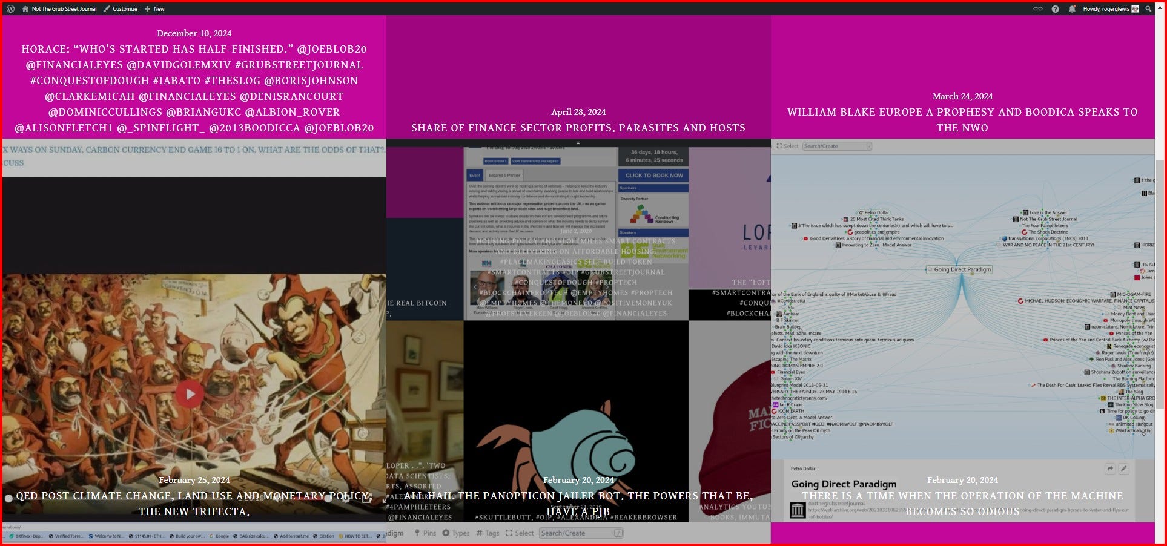
Task: Click Select tool above the graph
Action: (x=787, y=146)
